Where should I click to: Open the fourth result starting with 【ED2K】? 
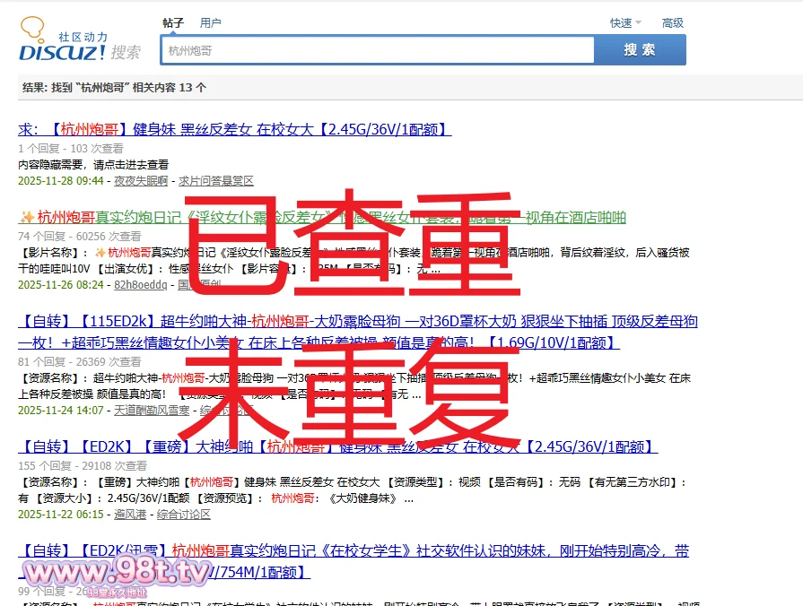[x=337, y=446]
